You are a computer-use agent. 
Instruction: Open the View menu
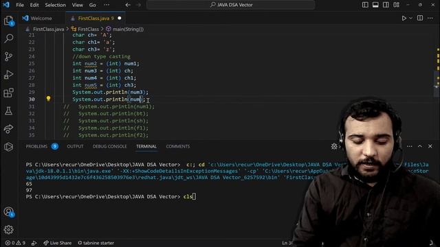point(77,5)
